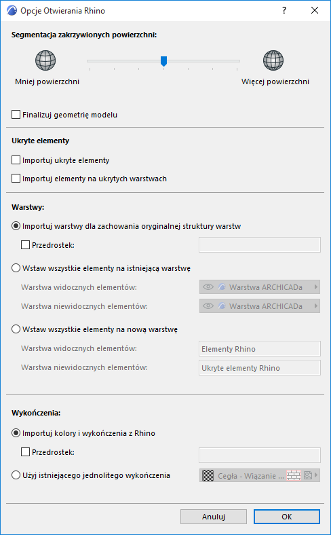Click the more-surfaces globe icon

tap(273, 60)
